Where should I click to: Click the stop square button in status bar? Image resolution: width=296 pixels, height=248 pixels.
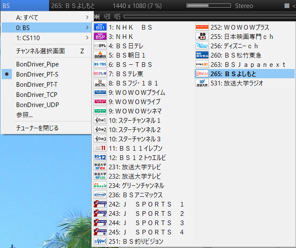[x=287, y=6]
